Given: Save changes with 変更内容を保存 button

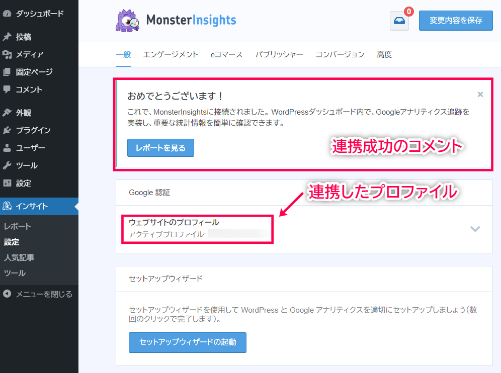Looking at the screenshot, I should pos(456,21).
